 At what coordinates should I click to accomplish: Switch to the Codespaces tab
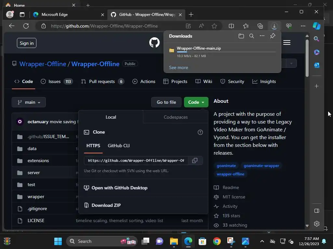coord(176,117)
